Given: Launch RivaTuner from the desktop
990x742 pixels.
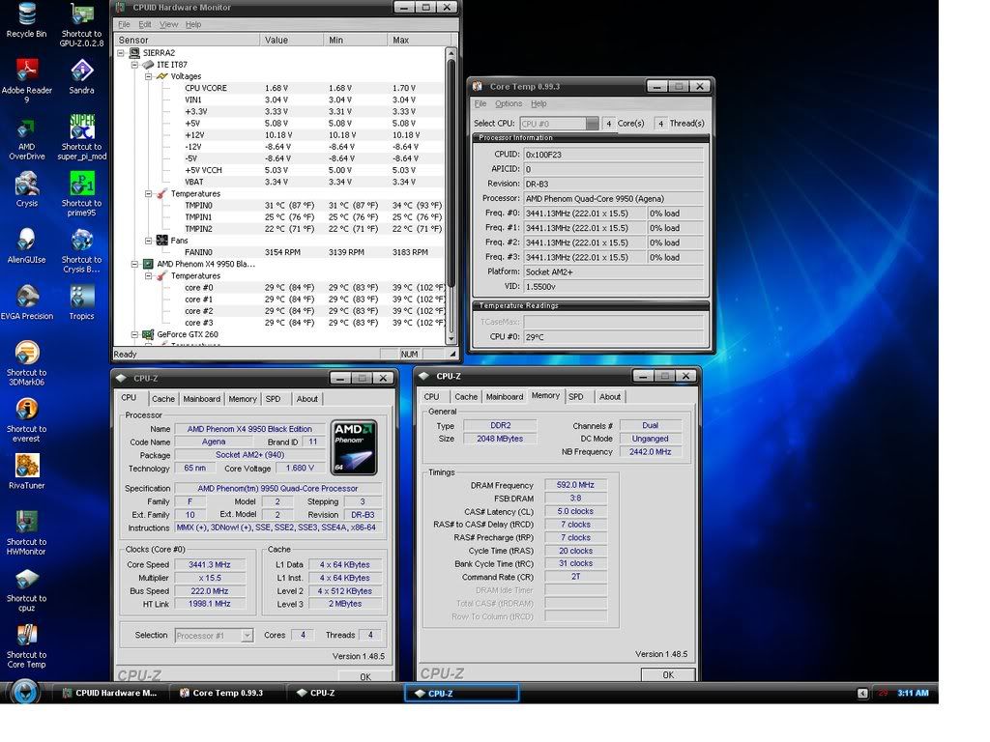Looking at the screenshot, I should pos(26,471).
